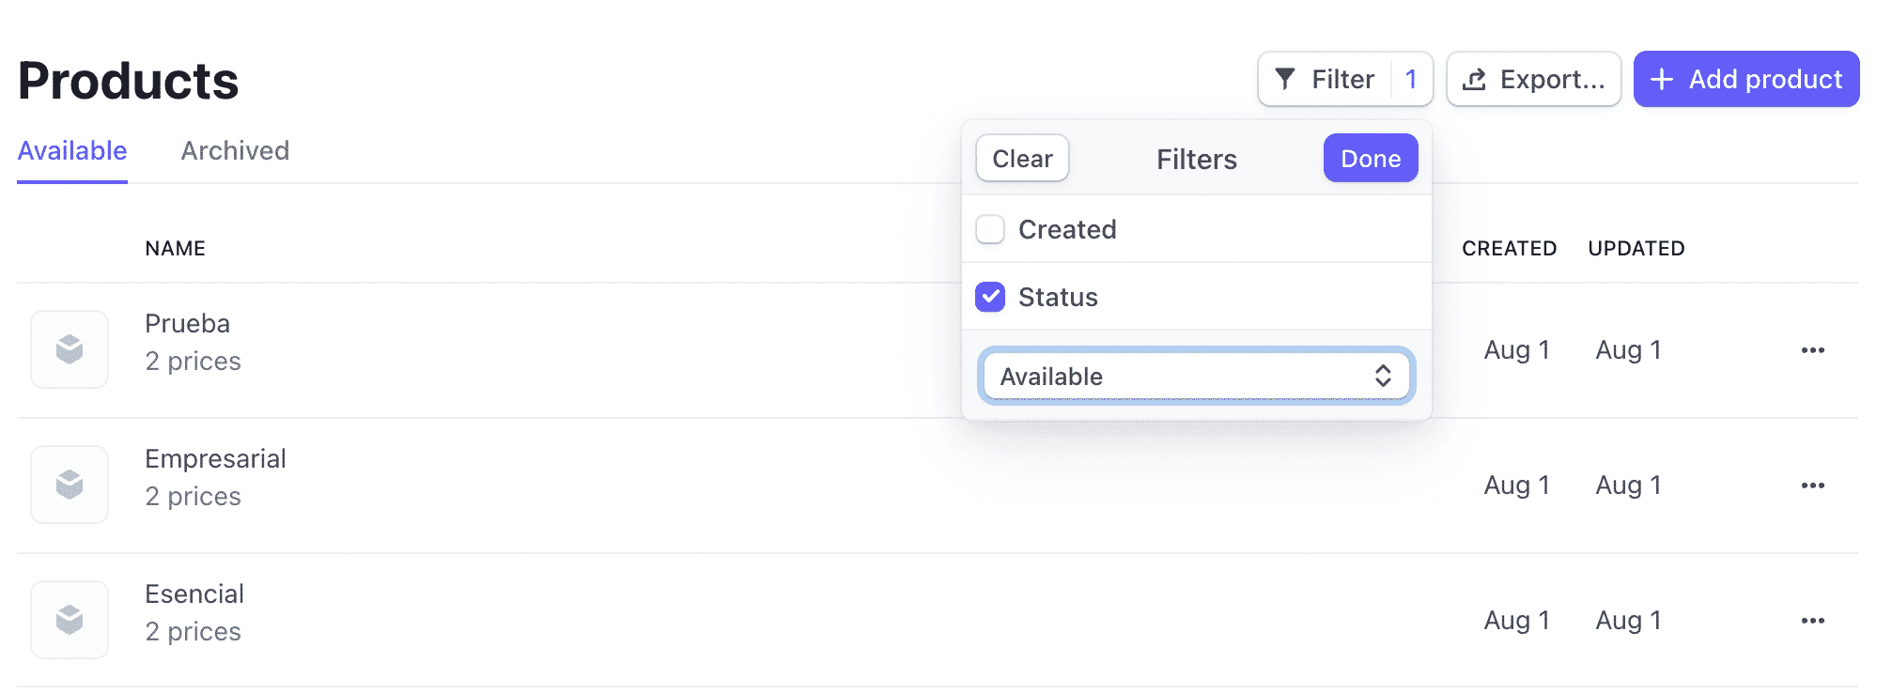The width and height of the screenshot is (1892, 693).
Task: Click the up-down chevrons in the status selector
Action: (x=1385, y=376)
